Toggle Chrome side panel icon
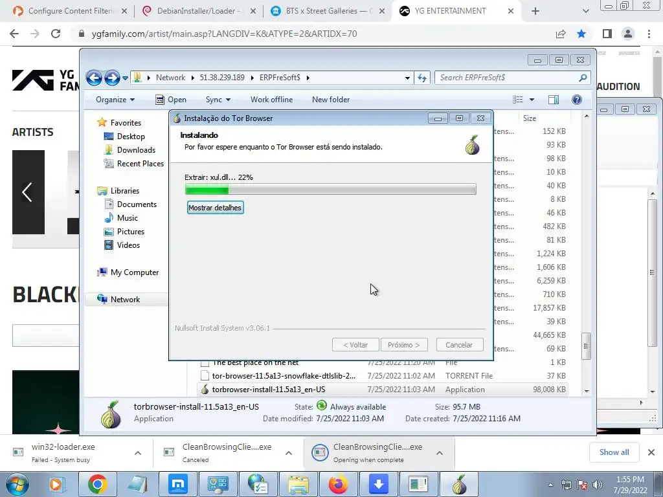This screenshot has height=497, width=663. pos(607,34)
